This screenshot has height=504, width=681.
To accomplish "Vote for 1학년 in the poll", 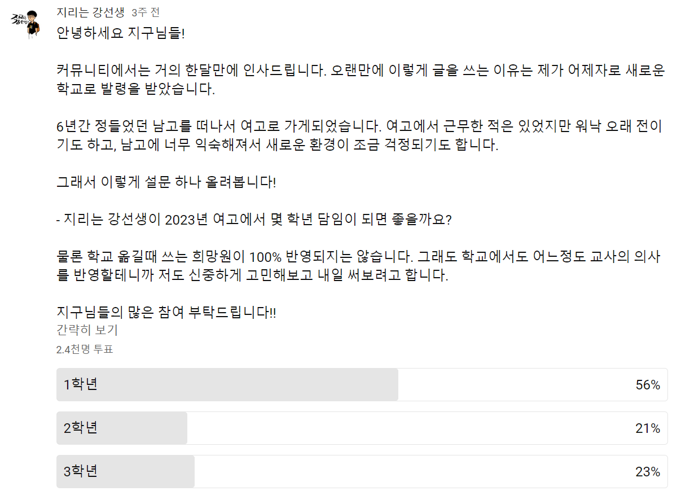I will (x=226, y=383).
